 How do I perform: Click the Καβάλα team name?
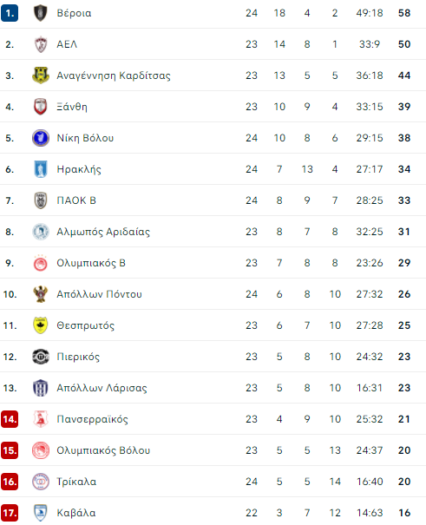tap(76, 513)
